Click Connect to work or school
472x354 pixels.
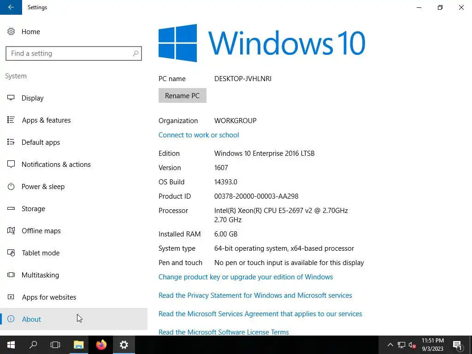click(x=199, y=135)
